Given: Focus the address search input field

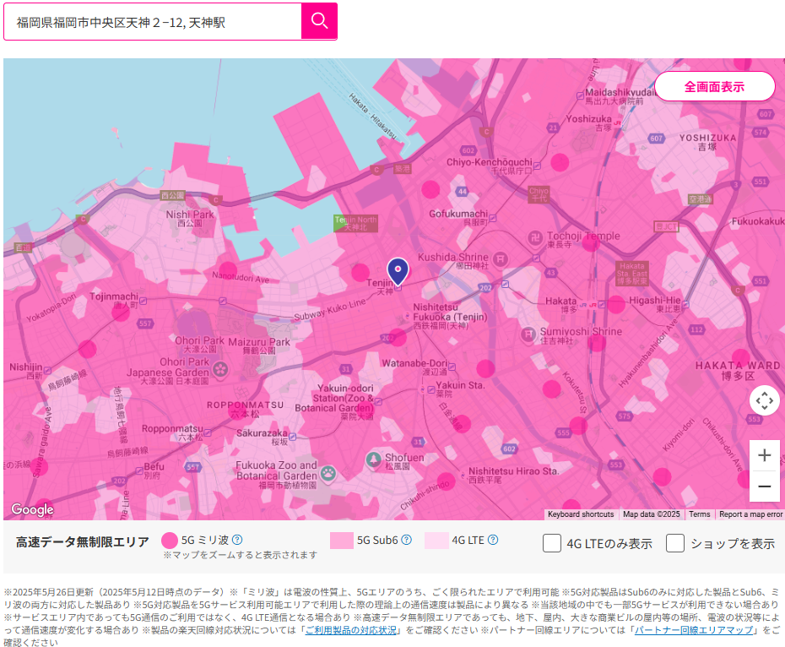Looking at the screenshot, I should coord(153,22).
